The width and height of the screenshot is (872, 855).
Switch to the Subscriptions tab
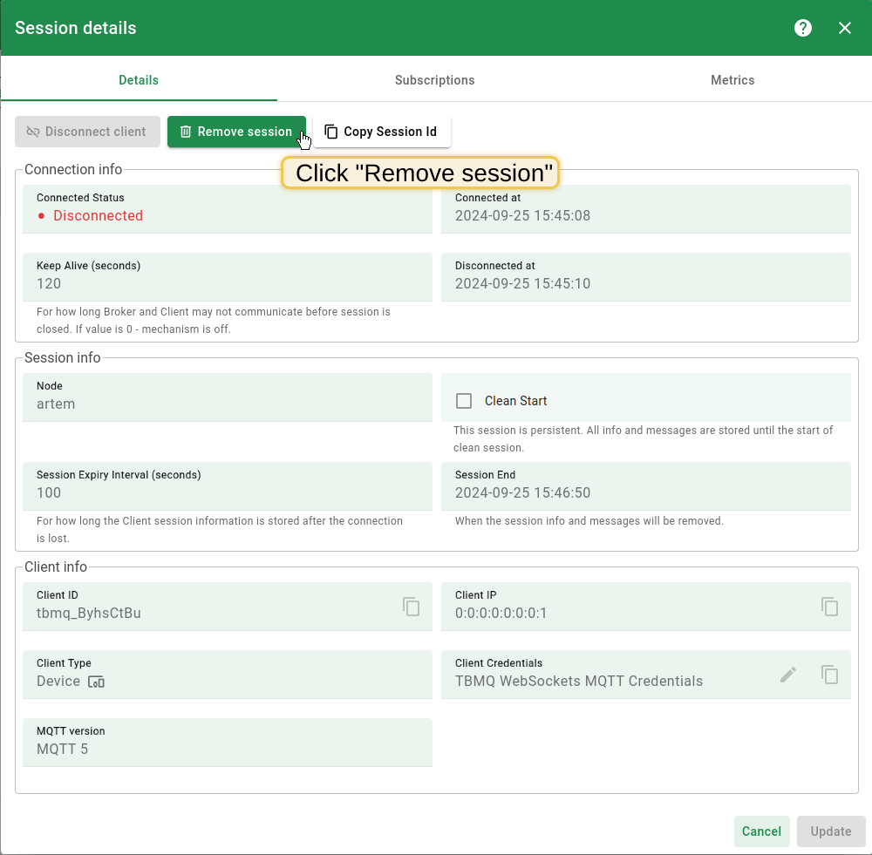(434, 80)
